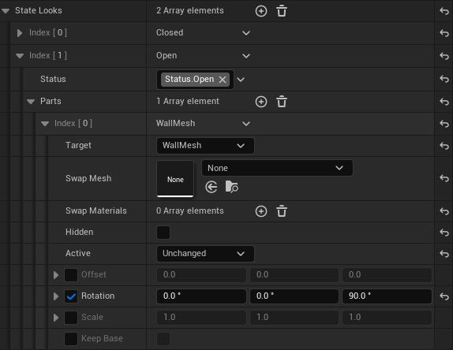453x350 pixels.
Task: Reset Parts row to default
Action: click(x=444, y=102)
